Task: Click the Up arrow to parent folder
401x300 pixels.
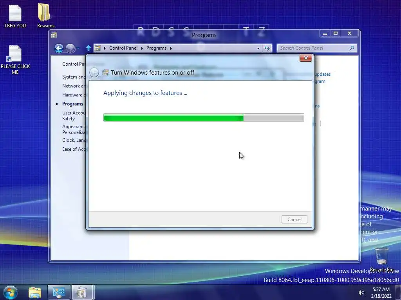Action: click(89, 48)
